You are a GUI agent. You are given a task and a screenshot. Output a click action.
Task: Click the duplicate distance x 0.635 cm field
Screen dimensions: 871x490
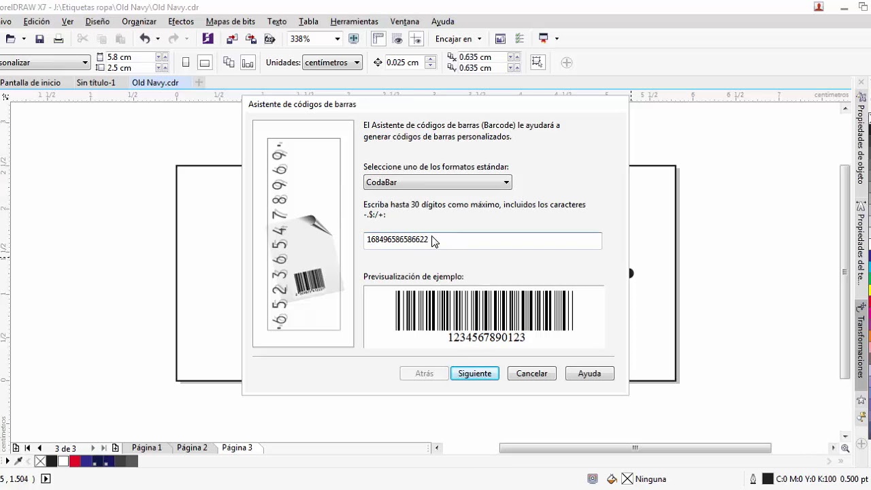pyautogui.click(x=482, y=57)
